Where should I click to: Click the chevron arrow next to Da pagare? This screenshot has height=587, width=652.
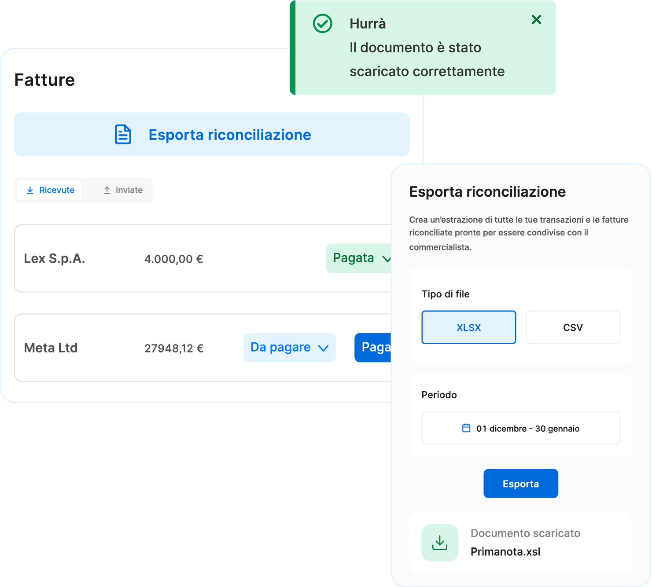(323, 348)
